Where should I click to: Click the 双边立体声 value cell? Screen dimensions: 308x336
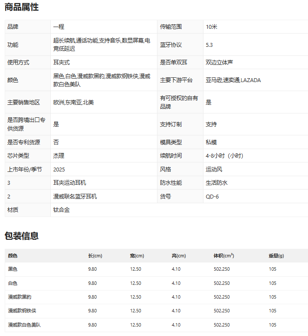click(x=219, y=62)
